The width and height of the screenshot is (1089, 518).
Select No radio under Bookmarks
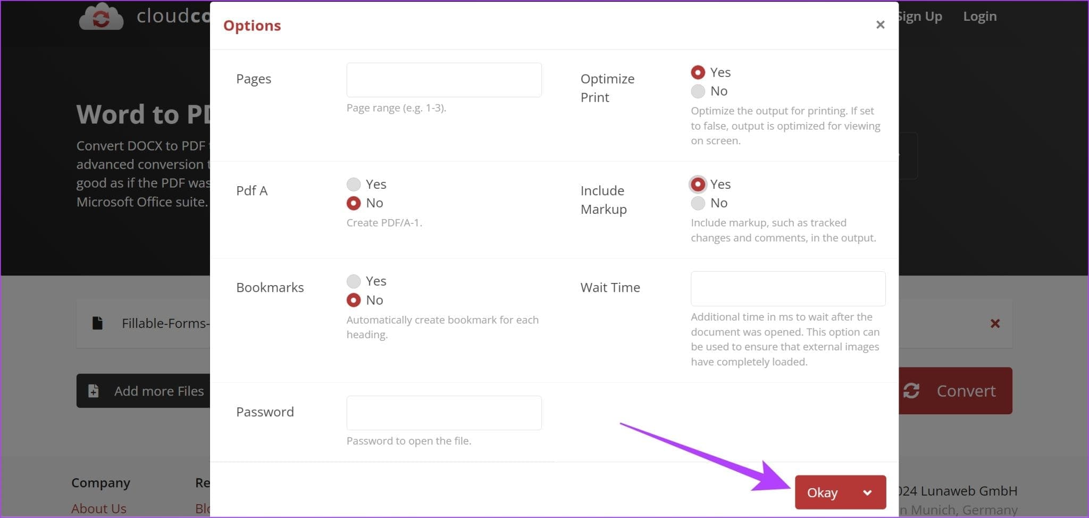[354, 300]
